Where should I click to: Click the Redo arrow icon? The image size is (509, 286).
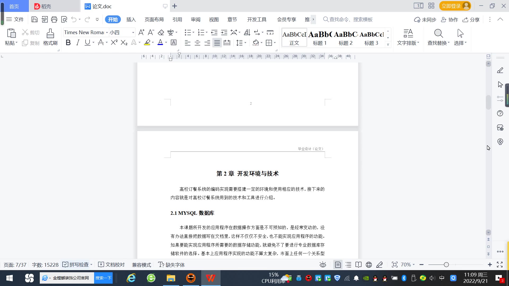pyautogui.click(x=87, y=19)
